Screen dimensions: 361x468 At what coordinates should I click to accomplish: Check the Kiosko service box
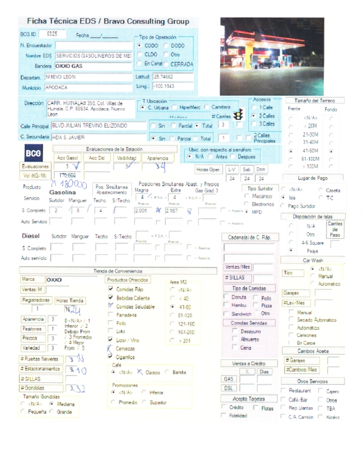pyautogui.click(x=320, y=417)
